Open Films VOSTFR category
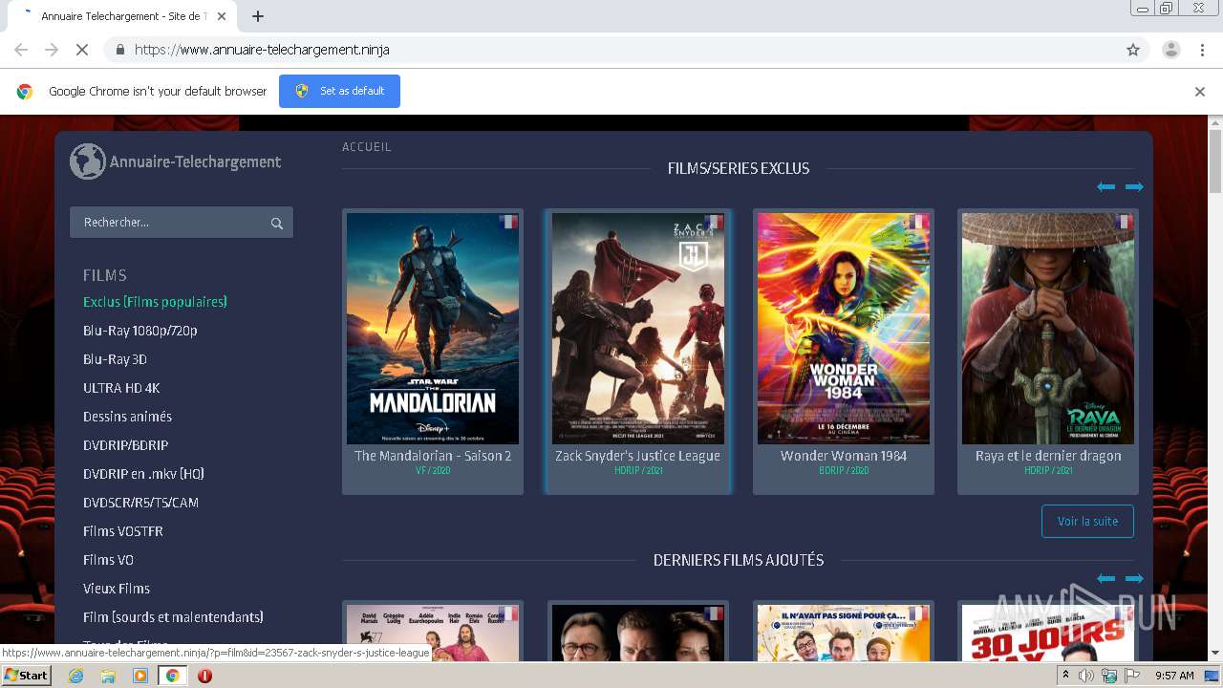 pyautogui.click(x=123, y=531)
